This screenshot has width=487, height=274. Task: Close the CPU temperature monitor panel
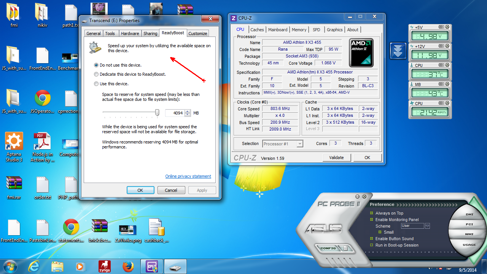447,65
